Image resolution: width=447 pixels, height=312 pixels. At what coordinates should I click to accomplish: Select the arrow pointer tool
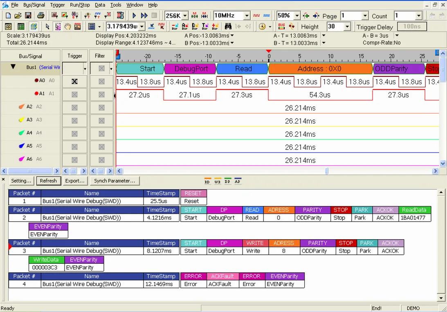coord(47,27)
